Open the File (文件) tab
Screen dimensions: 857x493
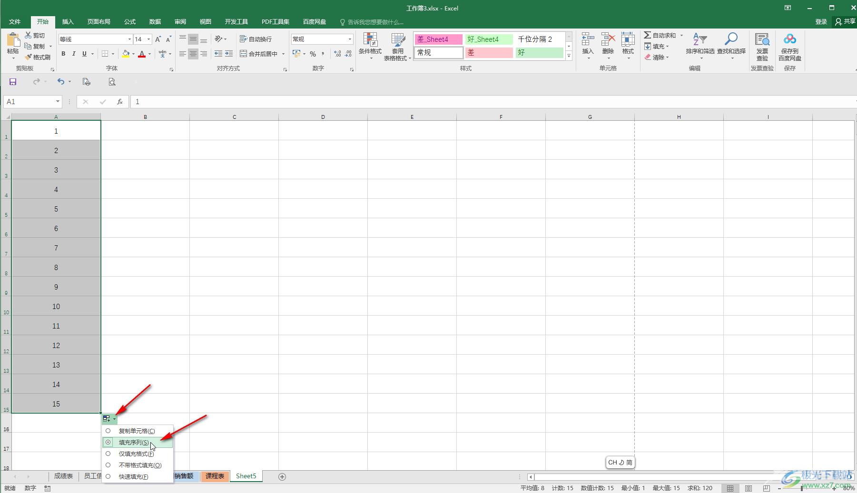[15, 22]
